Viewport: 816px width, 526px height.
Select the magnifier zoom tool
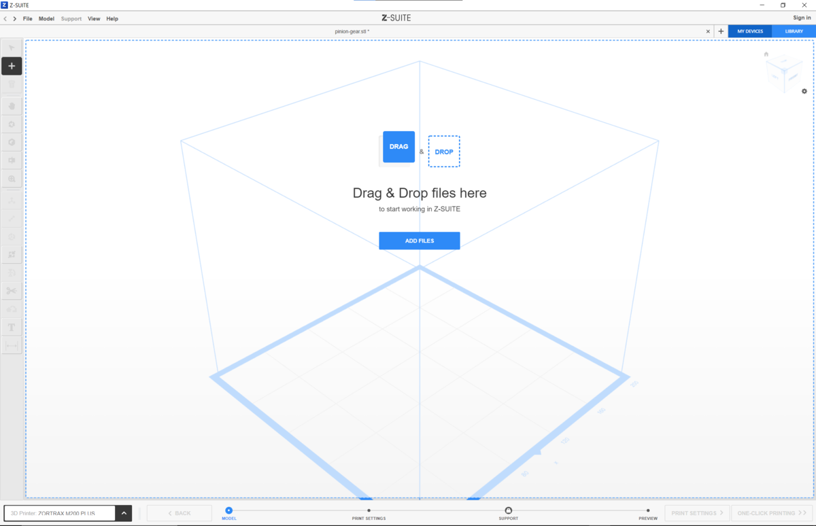(12, 179)
